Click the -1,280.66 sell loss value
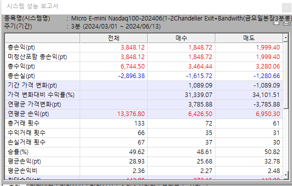Viewport: 292px width, 186px height. tap(266, 76)
